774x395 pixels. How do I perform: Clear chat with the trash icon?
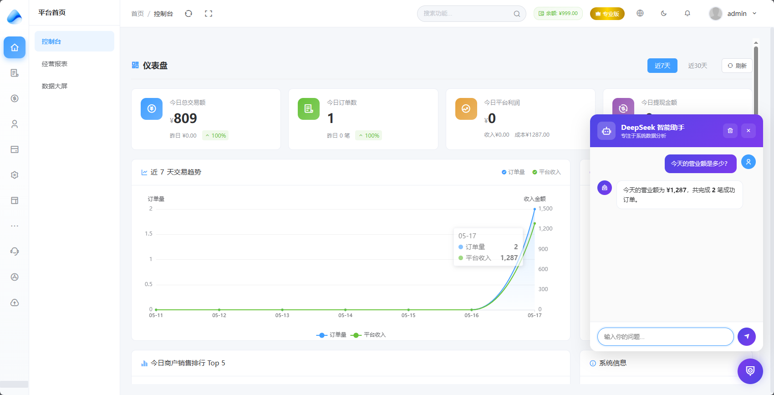pos(730,131)
